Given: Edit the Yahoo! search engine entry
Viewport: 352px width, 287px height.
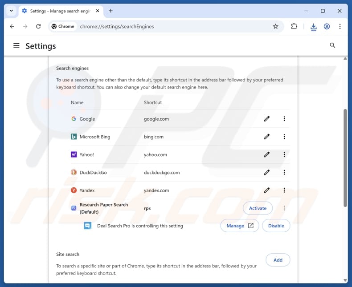Looking at the screenshot, I should coord(266,154).
